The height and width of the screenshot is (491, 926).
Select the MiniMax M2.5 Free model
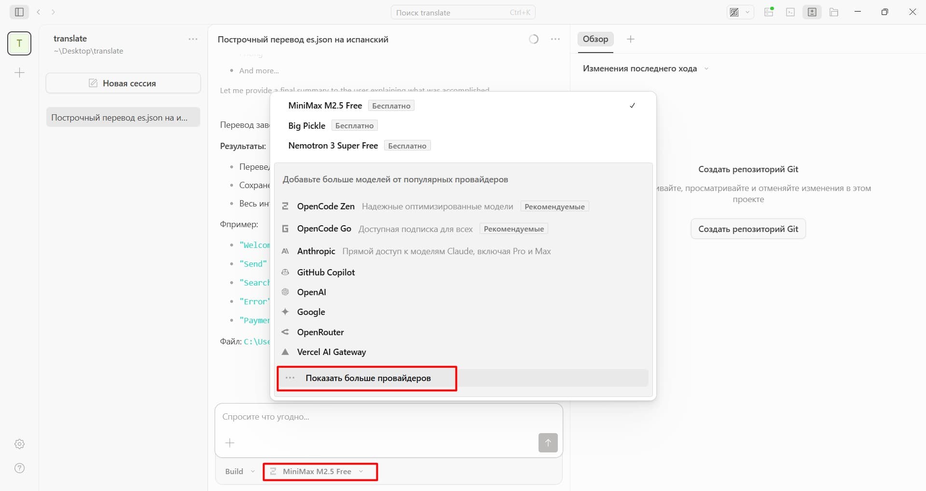pos(463,106)
